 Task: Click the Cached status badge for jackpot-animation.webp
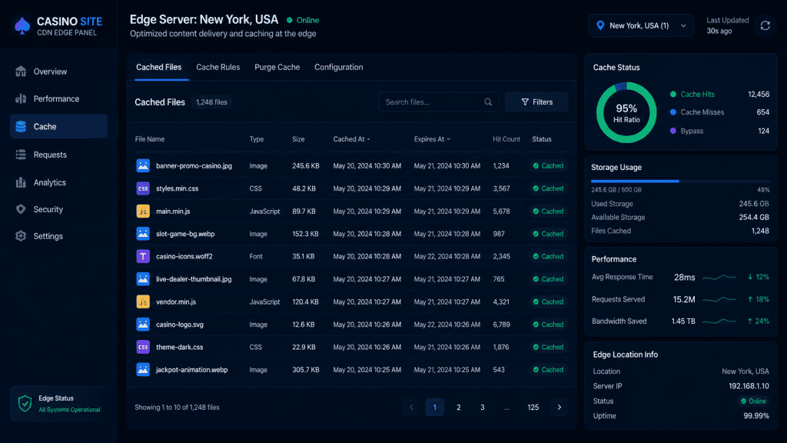549,370
